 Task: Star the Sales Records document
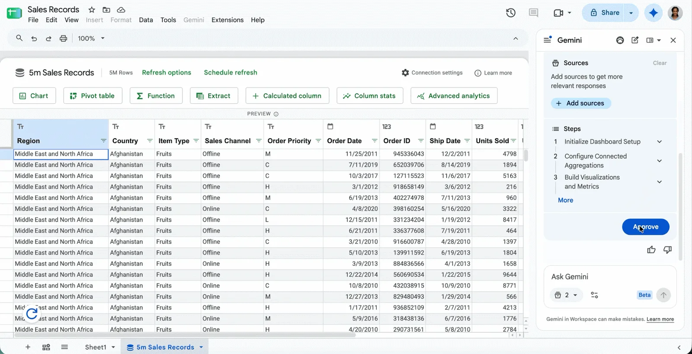click(92, 10)
